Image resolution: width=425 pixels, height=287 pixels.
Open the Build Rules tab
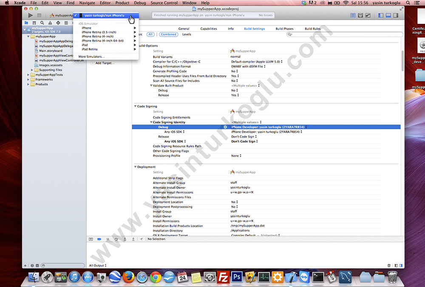(312, 29)
